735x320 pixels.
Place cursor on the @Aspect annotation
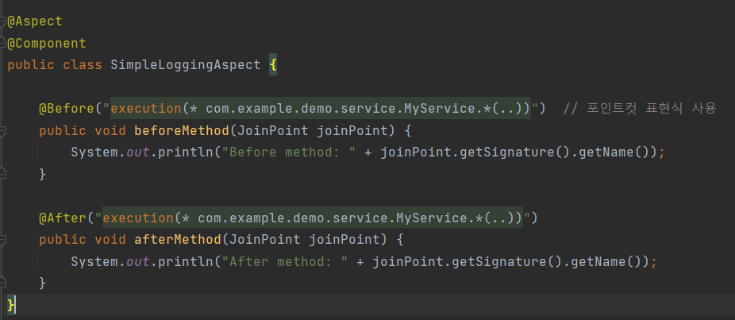click(x=35, y=21)
